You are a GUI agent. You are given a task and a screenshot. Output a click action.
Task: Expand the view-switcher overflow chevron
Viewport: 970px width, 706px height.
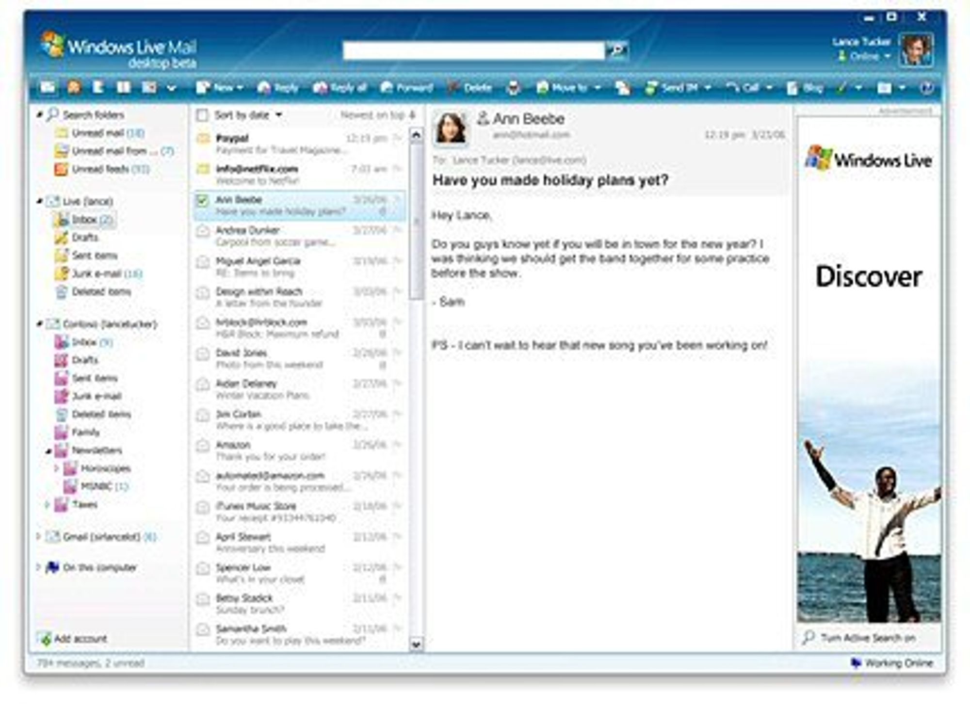(x=171, y=88)
